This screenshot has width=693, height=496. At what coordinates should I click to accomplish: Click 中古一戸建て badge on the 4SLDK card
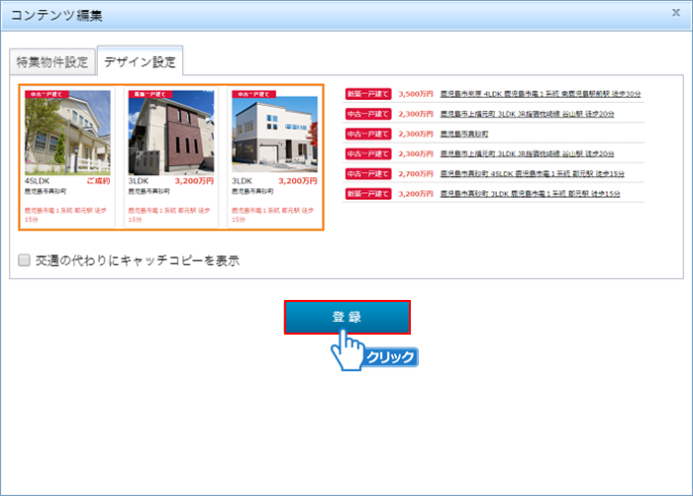(x=47, y=94)
